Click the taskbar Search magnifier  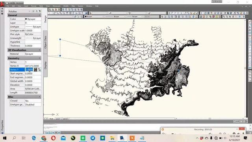pyautogui.click(x=14, y=138)
